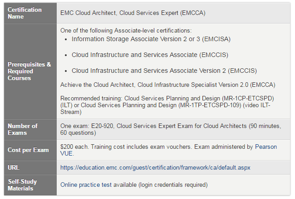Click the MR-1TP-ETCSPD-109 course code text
295x199 pixels.
pyautogui.click(x=210, y=105)
